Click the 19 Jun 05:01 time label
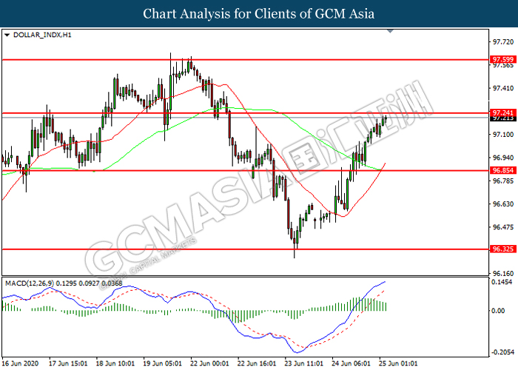 163,363
